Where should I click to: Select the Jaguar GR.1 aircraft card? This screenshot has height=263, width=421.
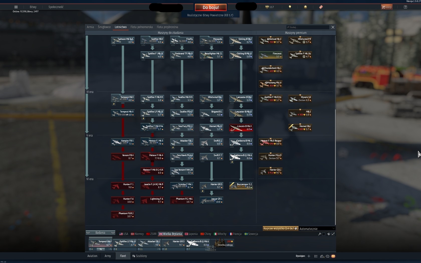(212, 200)
